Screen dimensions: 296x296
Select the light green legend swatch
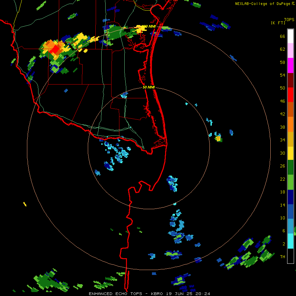[290, 182]
